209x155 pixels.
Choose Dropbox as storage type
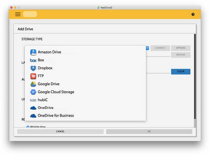pyautogui.click(x=85, y=68)
